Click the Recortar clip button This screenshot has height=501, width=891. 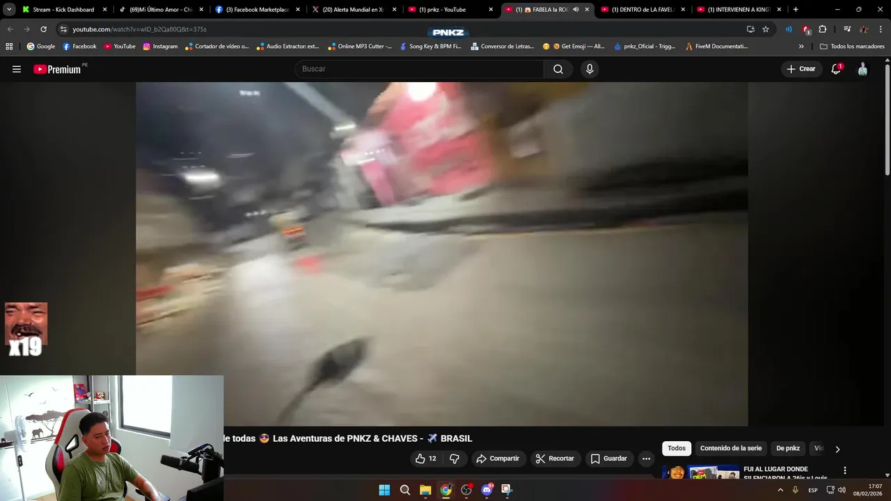click(x=555, y=459)
